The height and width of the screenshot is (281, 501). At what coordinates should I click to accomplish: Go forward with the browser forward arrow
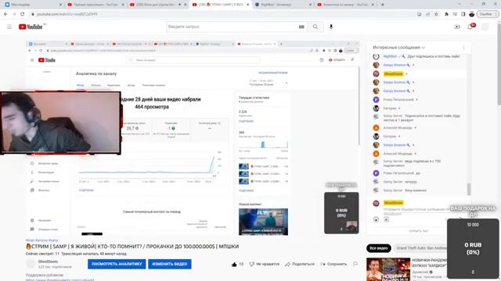tap(14, 14)
